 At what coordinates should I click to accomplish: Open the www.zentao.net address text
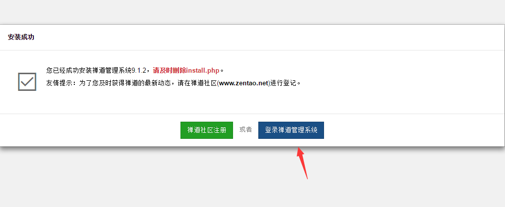(x=244, y=83)
